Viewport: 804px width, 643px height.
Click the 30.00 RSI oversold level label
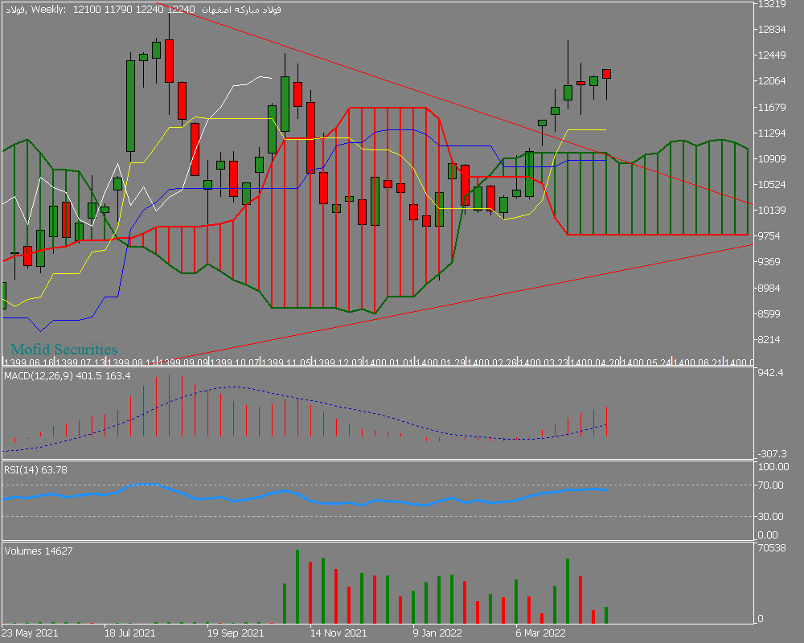pos(771,516)
